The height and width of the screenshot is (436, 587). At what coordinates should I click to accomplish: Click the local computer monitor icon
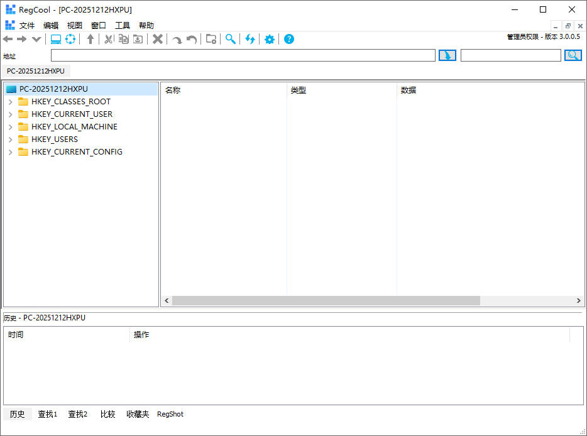[x=56, y=39]
